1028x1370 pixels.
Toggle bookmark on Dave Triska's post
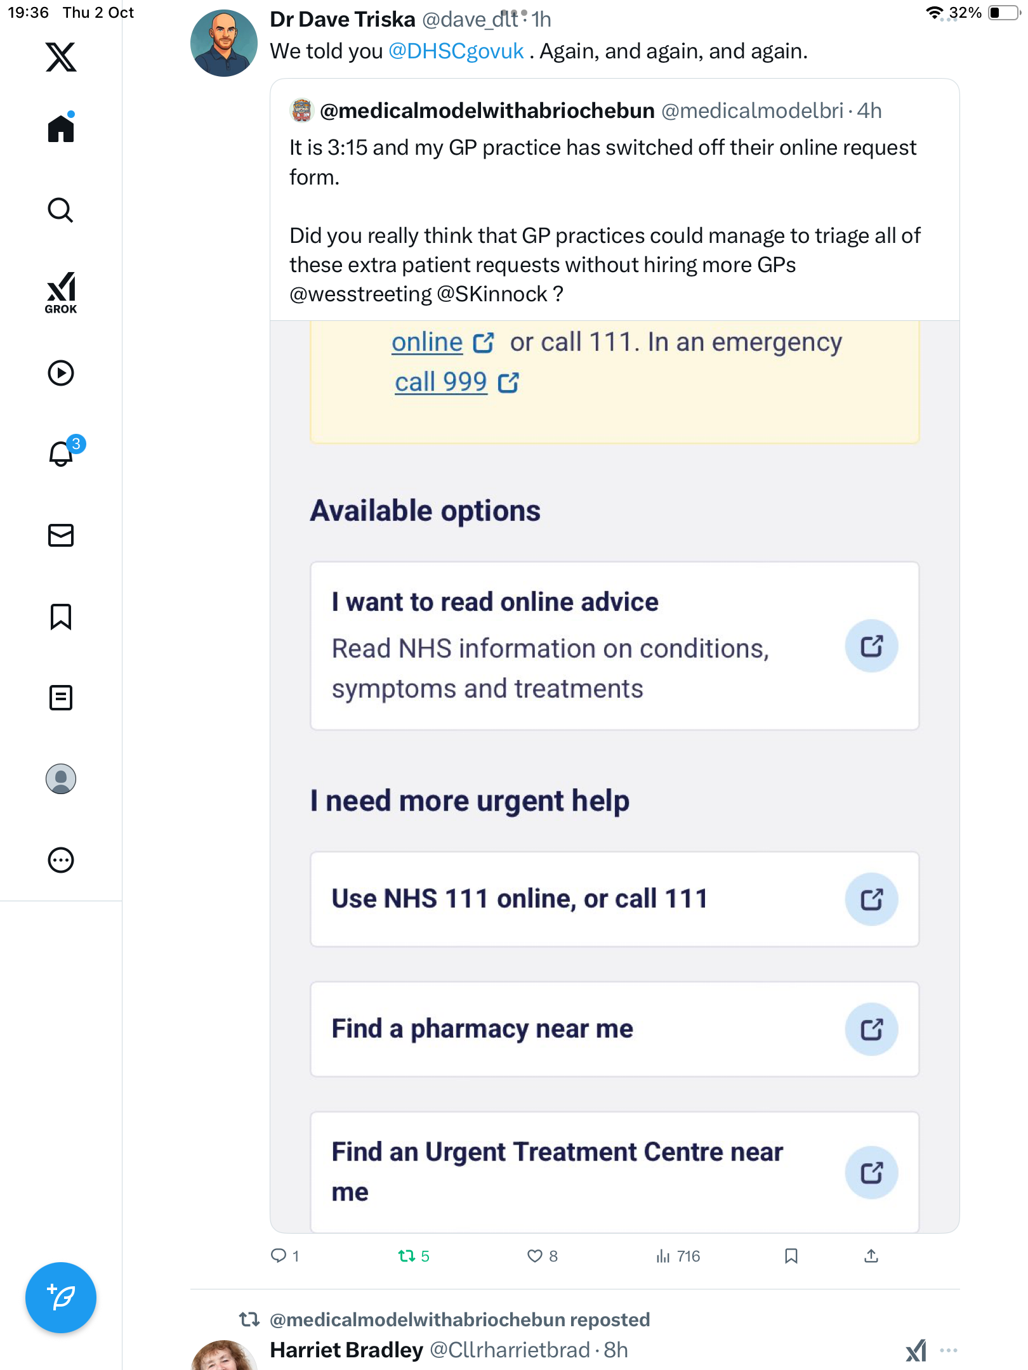(x=791, y=1256)
